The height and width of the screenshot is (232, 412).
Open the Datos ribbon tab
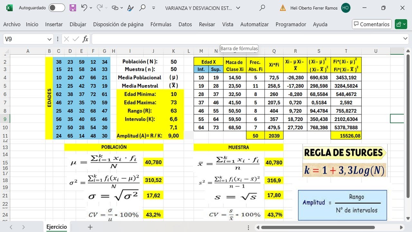coord(185,24)
